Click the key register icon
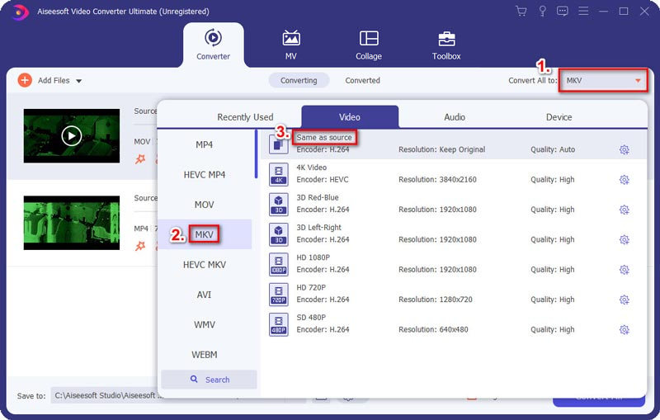The image size is (660, 420). coord(542,12)
